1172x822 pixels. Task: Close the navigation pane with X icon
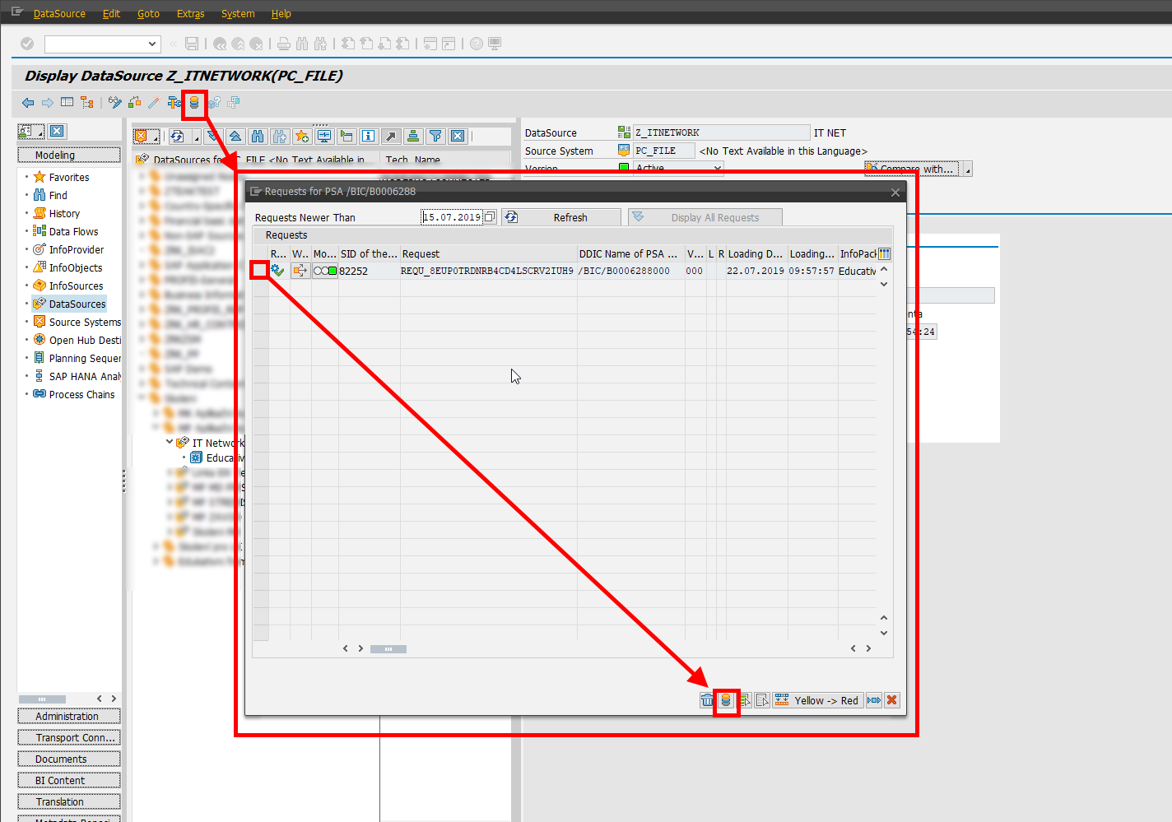pos(57,131)
